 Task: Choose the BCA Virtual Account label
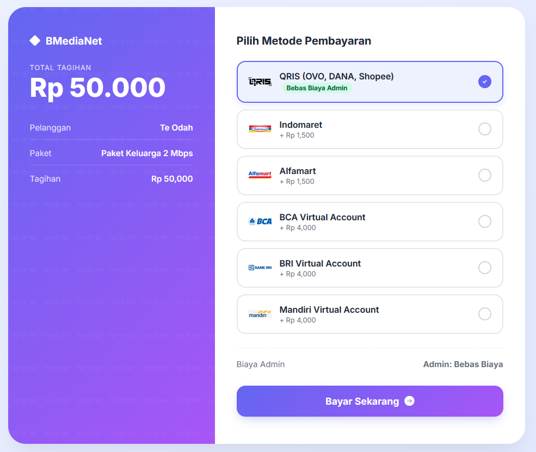click(322, 218)
